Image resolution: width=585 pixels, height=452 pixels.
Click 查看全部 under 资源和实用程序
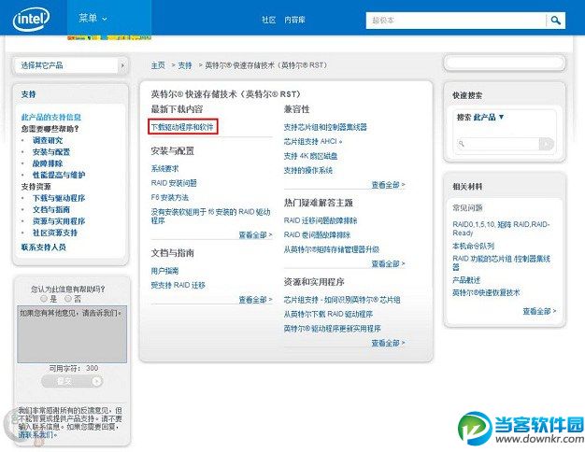pyautogui.click(x=388, y=343)
